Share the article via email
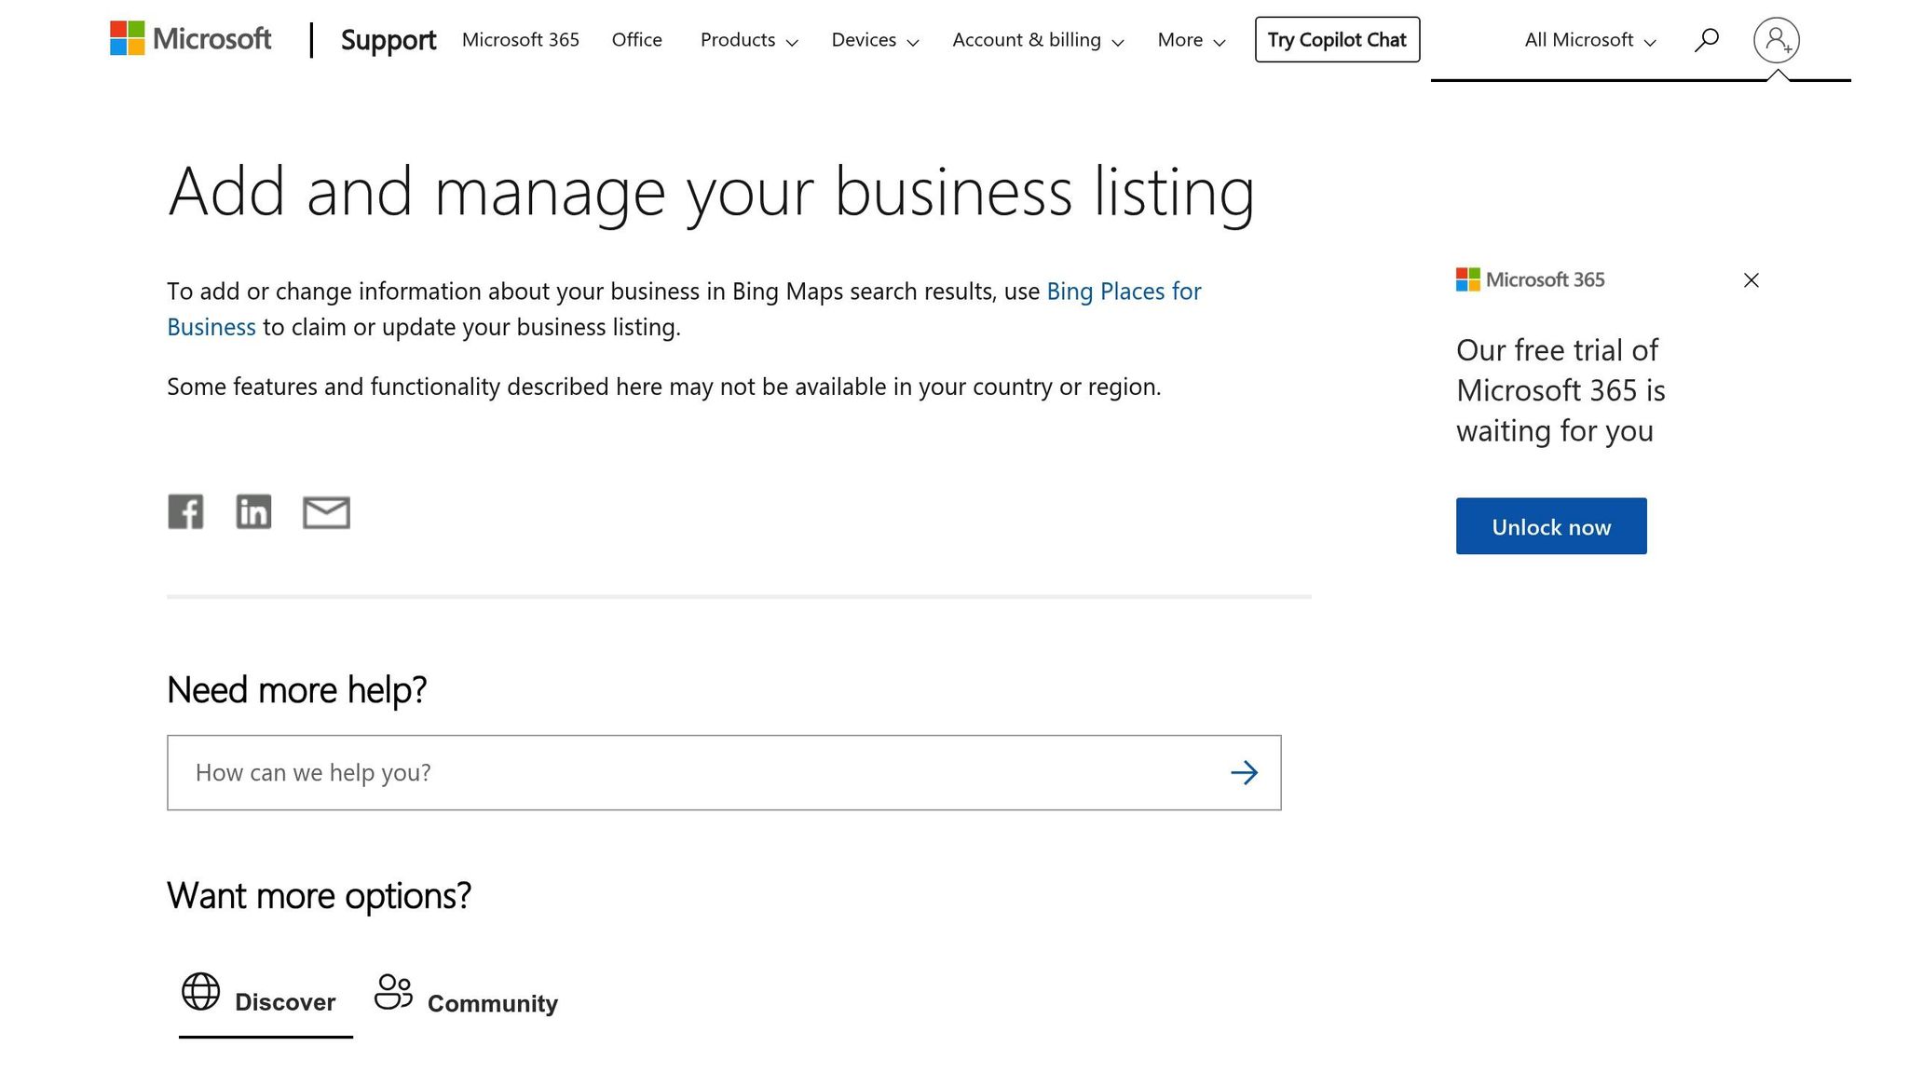 (325, 511)
